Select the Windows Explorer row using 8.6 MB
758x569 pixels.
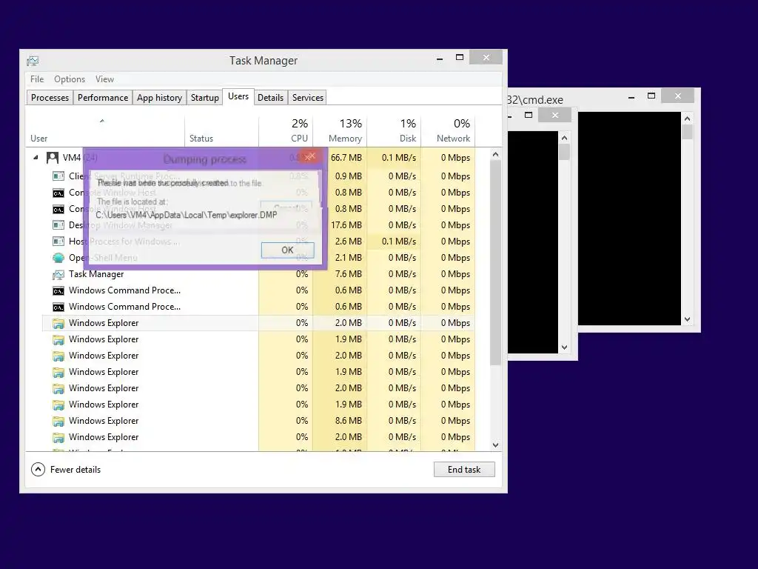click(258, 421)
